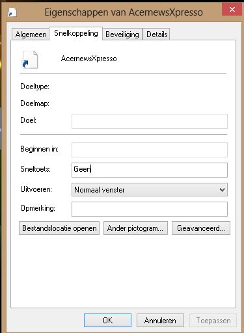
Task: Choose Ander pictogram... to change icon
Action: coord(135,228)
